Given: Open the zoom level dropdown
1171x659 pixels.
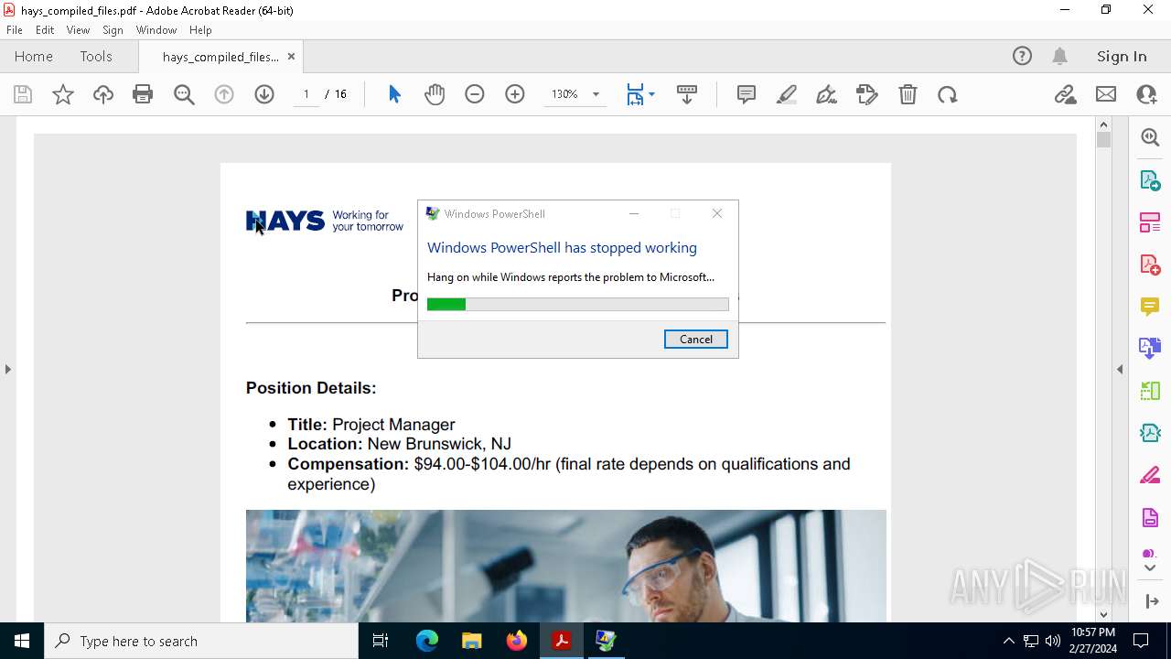Looking at the screenshot, I should (596, 94).
